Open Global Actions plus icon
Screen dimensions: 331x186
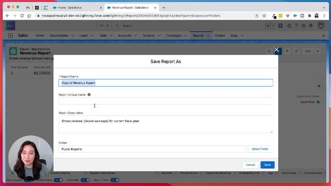pyautogui.click(x=280, y=26)
